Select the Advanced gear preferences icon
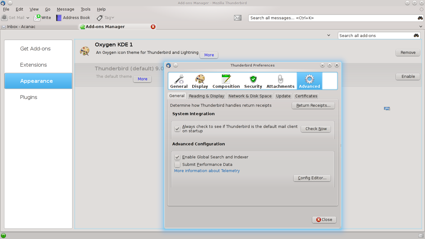Image resolution: width=425 pixels, height=239 pixels. (x=310, y=81)
